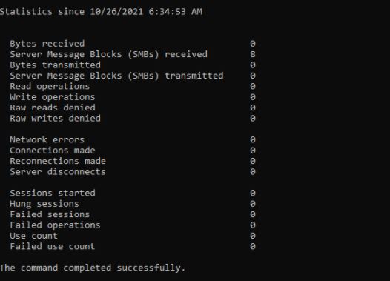Click the Failed operations label
The image size is (390, 281).
click(55, 225)
